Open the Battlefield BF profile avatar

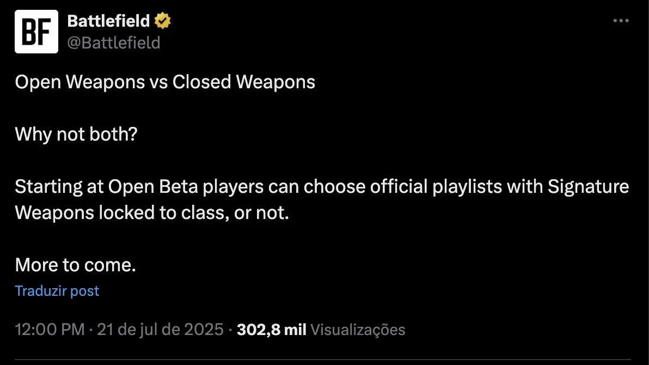click(x=36, y=32)
